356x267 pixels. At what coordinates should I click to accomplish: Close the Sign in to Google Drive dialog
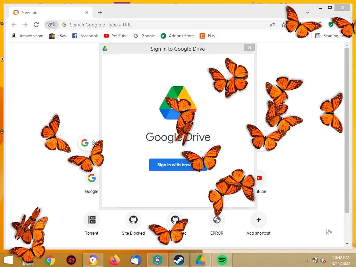[250, 47]
